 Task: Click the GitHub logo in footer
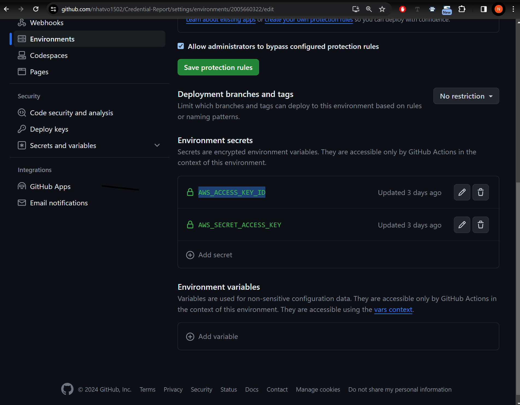[67, 389]
